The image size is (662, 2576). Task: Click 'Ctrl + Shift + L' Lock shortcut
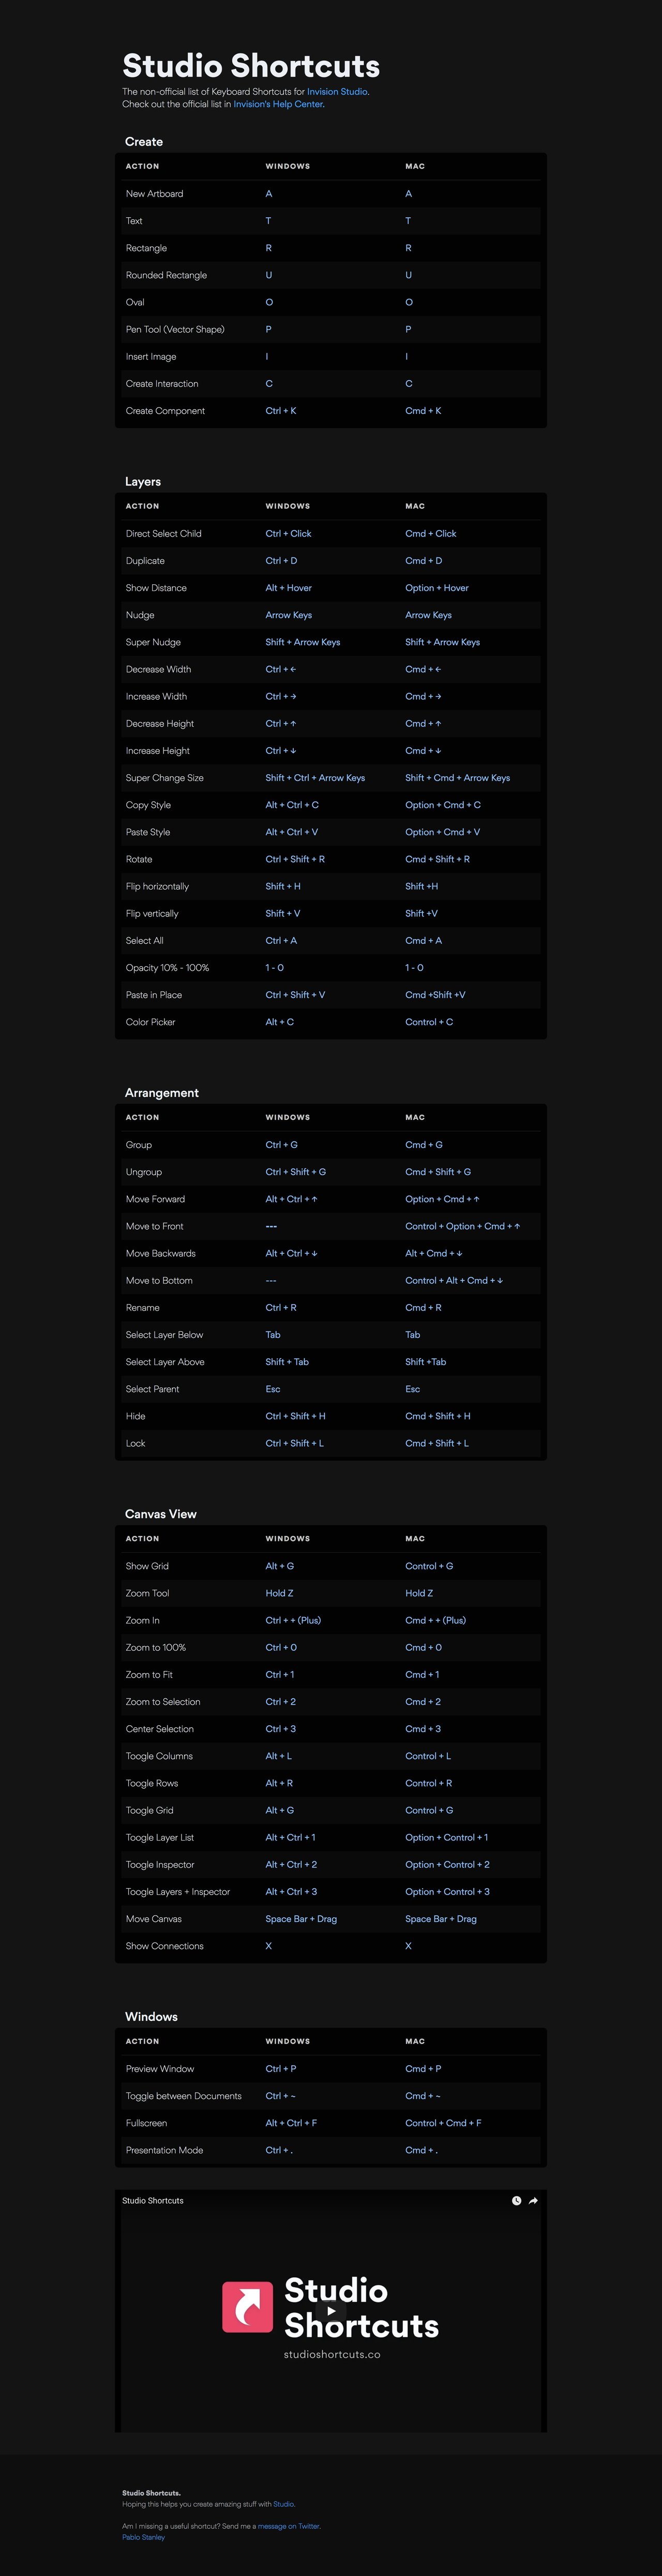(295, 1443)
